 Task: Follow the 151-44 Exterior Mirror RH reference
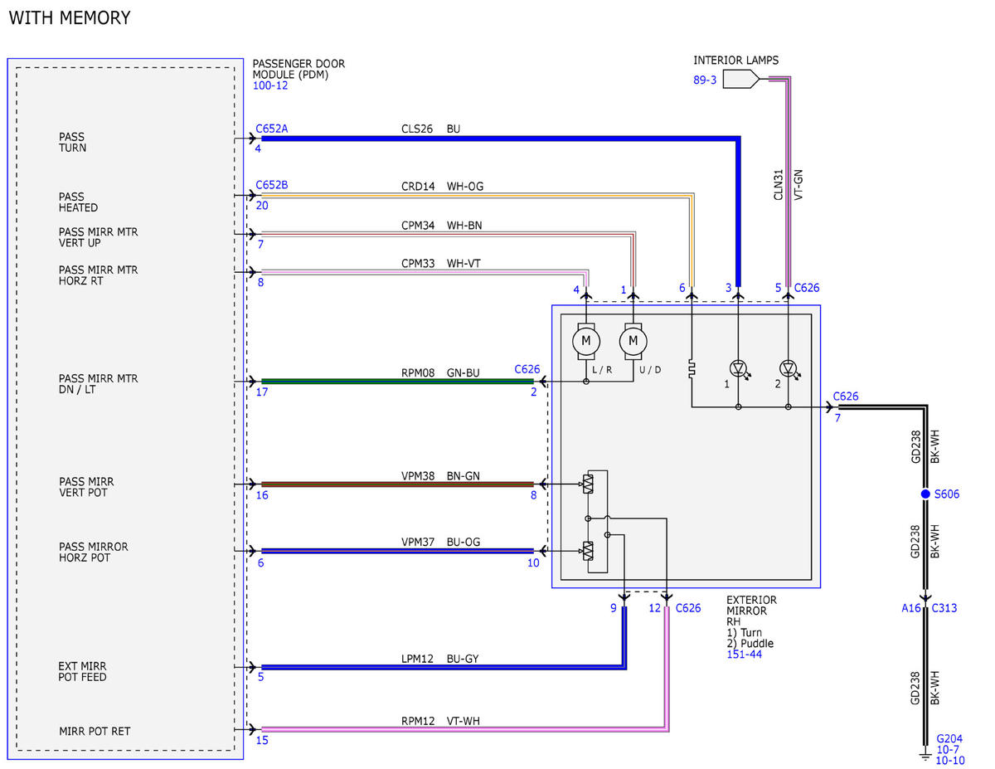click(x=743, y=655)
